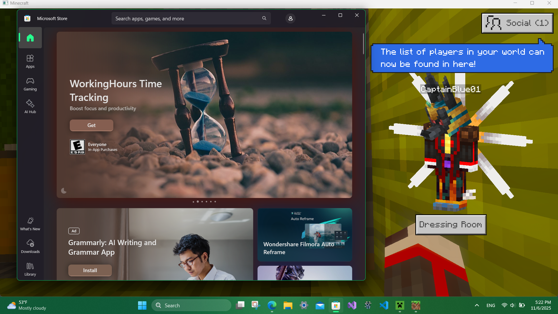Click the Grammarly AI Writing app title
This screenshot has width=558, height=314.
(112, 247)
